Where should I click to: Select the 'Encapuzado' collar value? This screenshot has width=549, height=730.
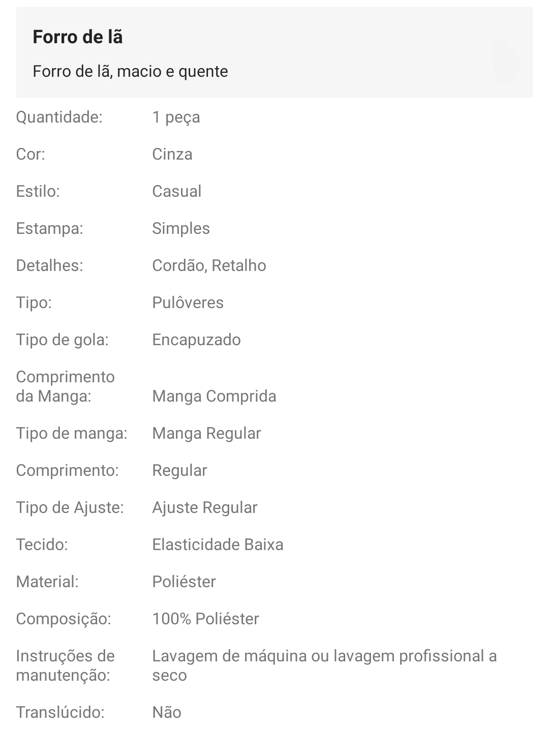pos(197,340)
